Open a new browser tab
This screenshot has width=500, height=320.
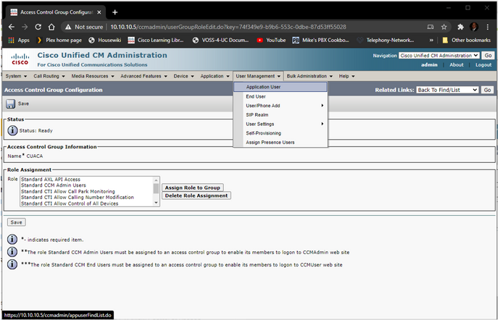click(x=114, y=12)
